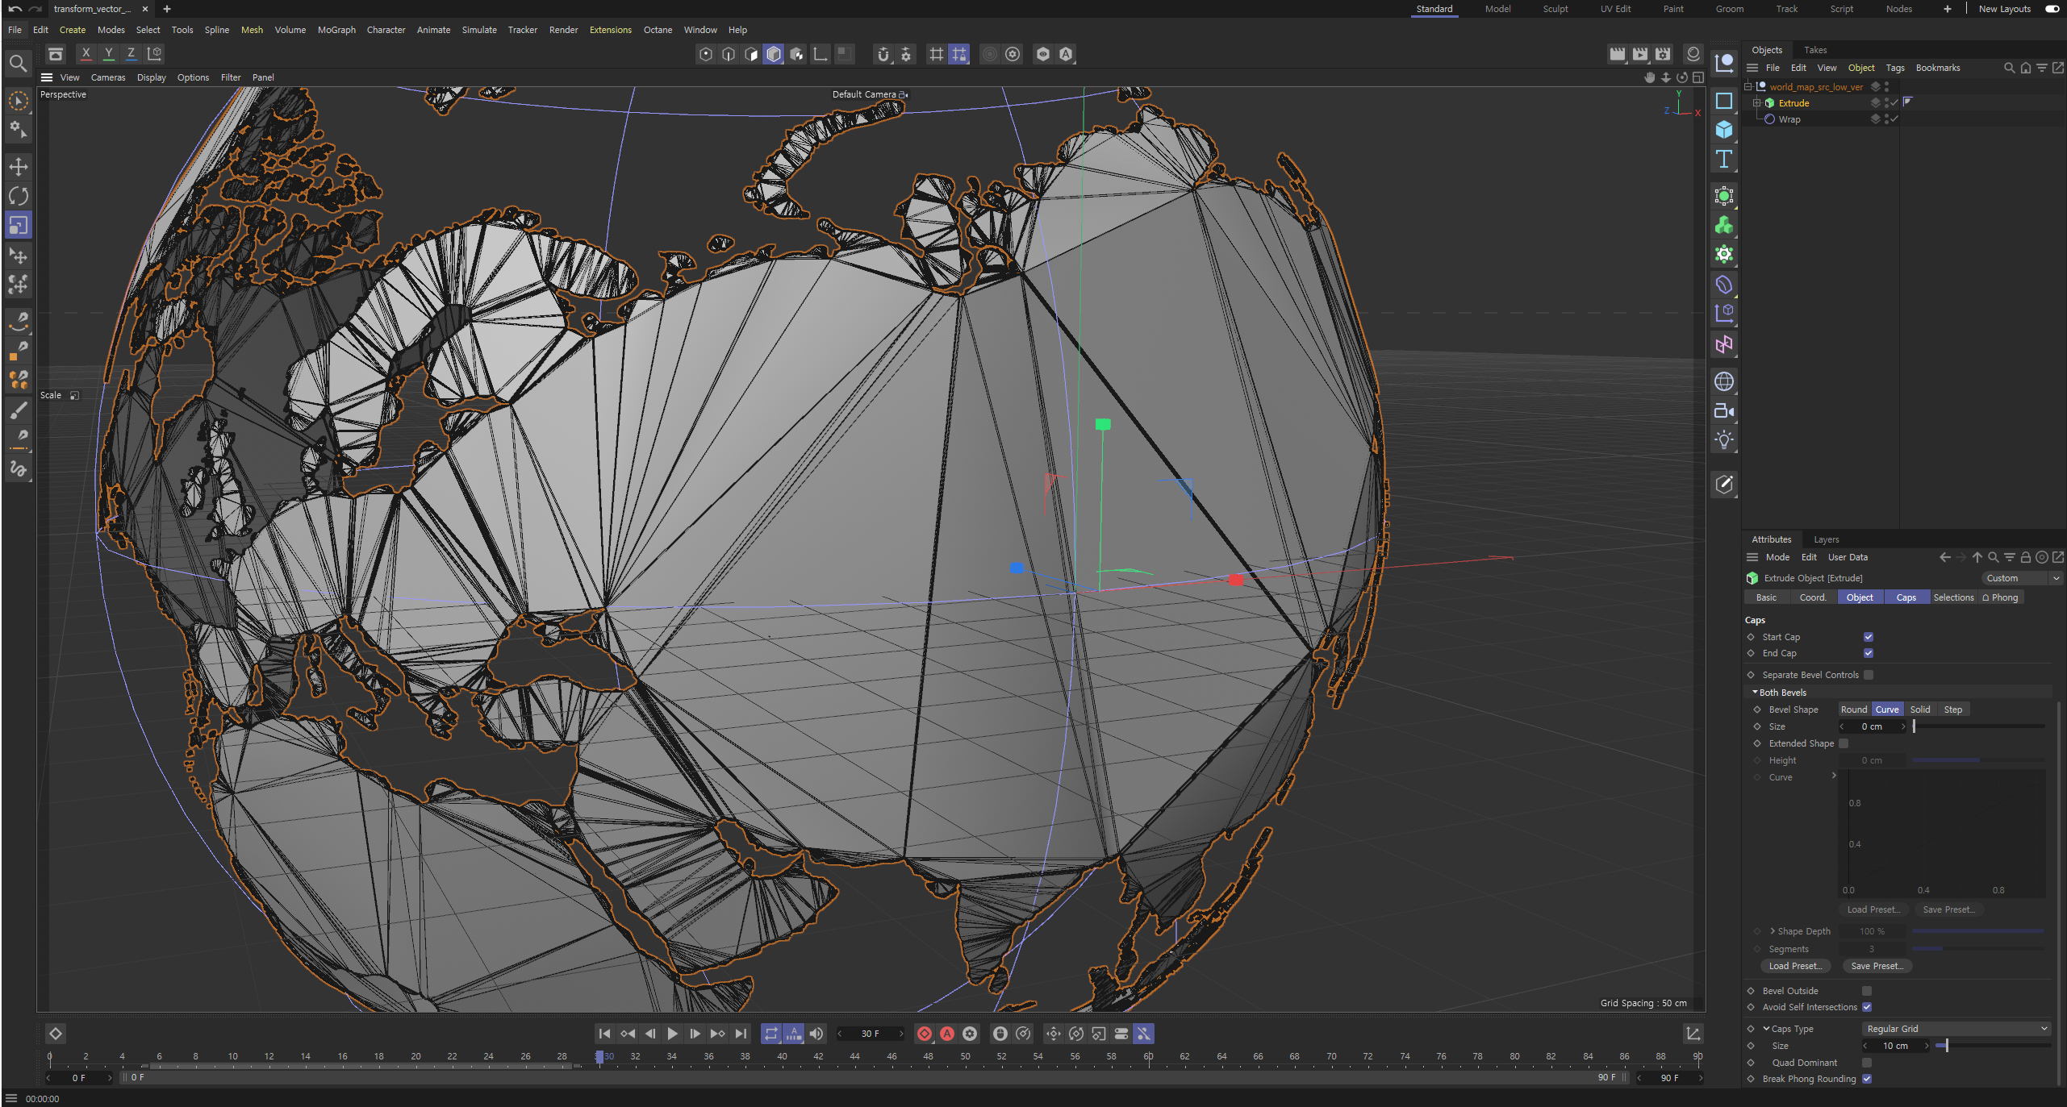Image resolution: width=2067 pixels, height=1107 pixels.
Task: Select the Live Selection tool
Action: (x=18, y=101)
